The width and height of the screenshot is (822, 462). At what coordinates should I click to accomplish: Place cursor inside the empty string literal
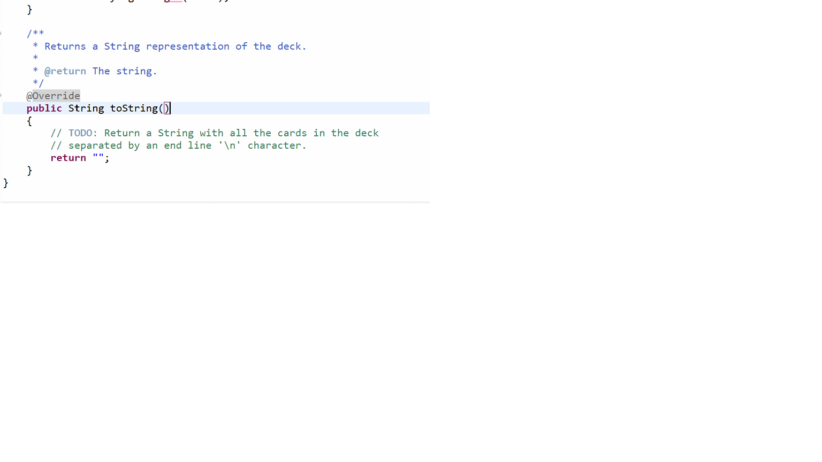point(98,157)
